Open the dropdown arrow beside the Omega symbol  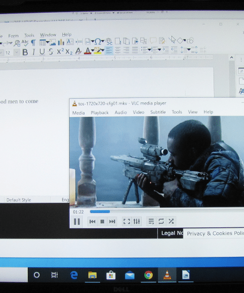[x=103, y=41]
